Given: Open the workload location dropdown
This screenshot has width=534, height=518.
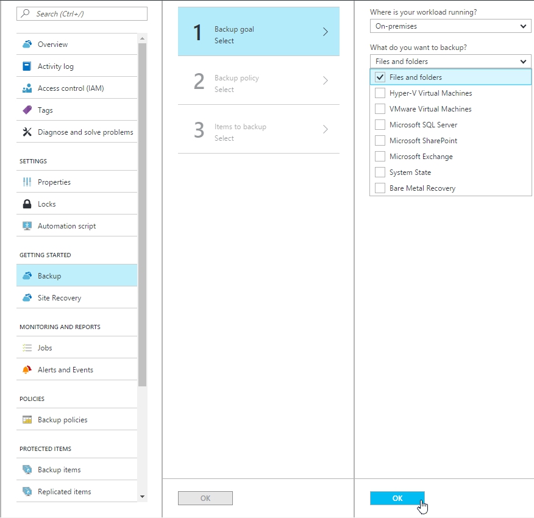Looking at the screenshot, I should (450, 26).
